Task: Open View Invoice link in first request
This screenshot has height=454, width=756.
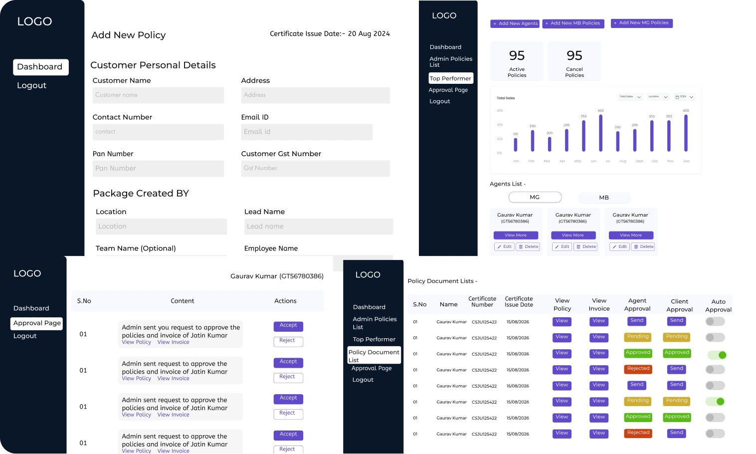Action: 173,342
